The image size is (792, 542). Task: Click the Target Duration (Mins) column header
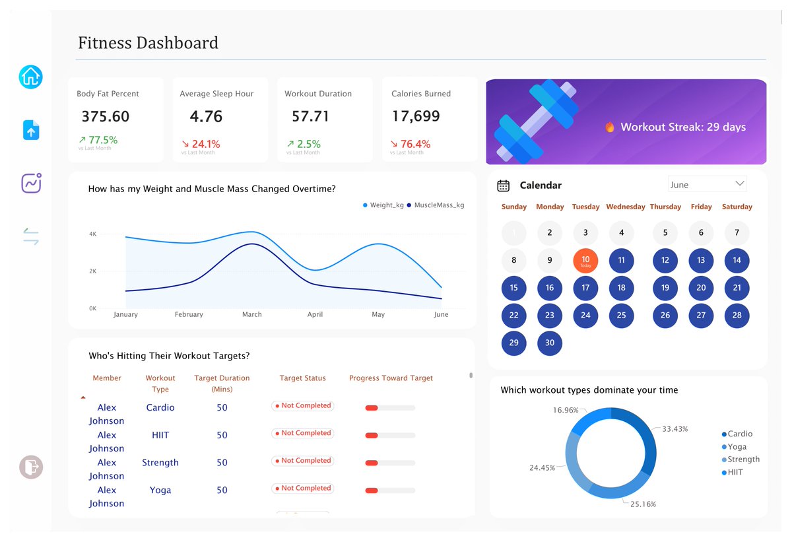222,384
